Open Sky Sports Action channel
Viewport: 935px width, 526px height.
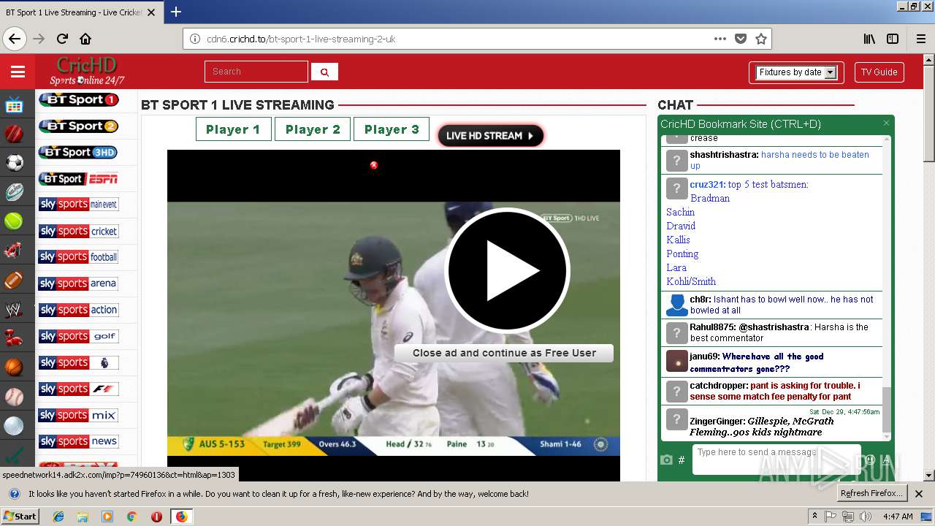pos(78,310)
